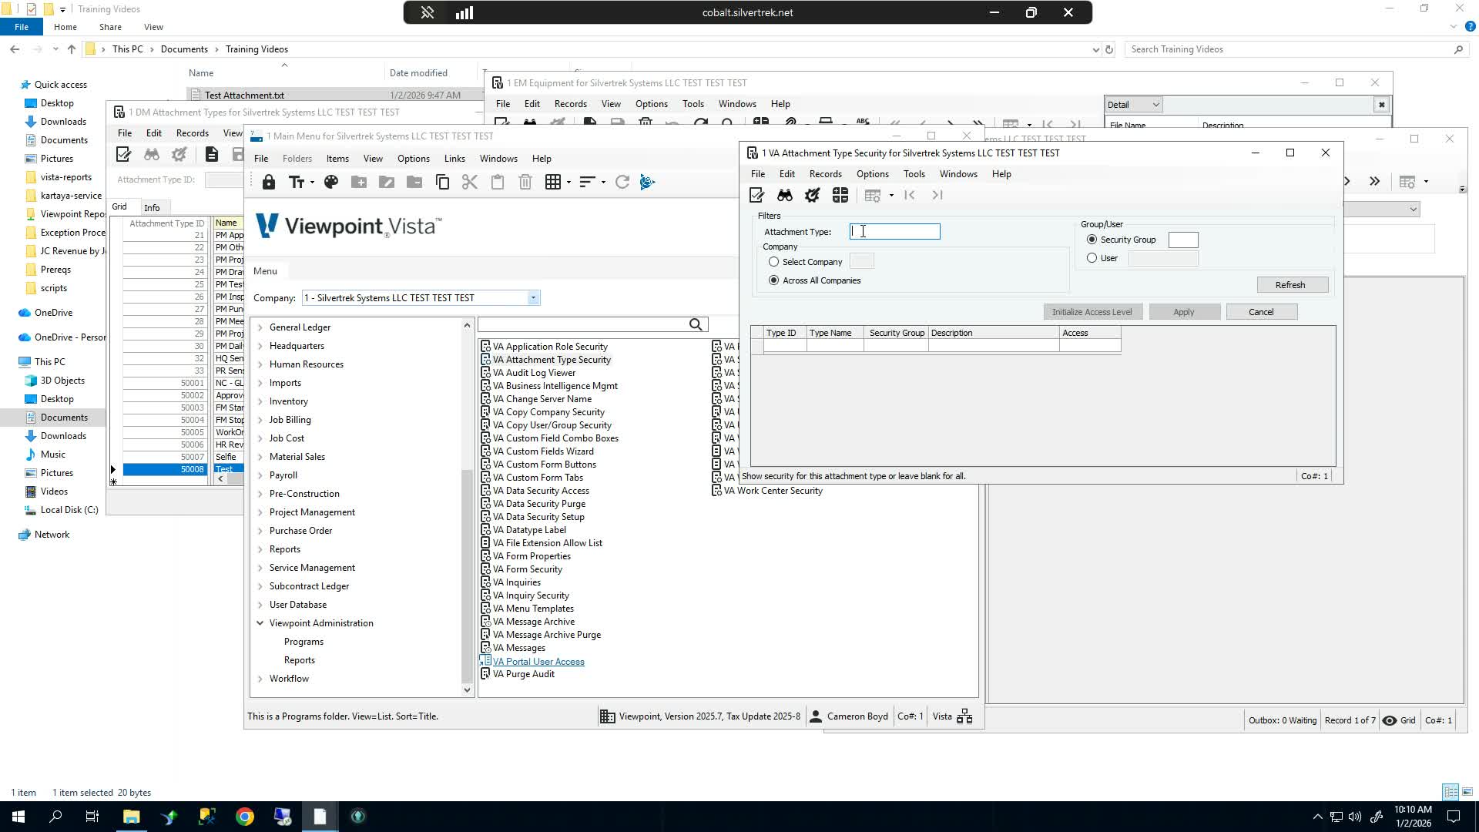Click the new folder icon
This screenshot has width=1479, height=832.
(359, 182)
